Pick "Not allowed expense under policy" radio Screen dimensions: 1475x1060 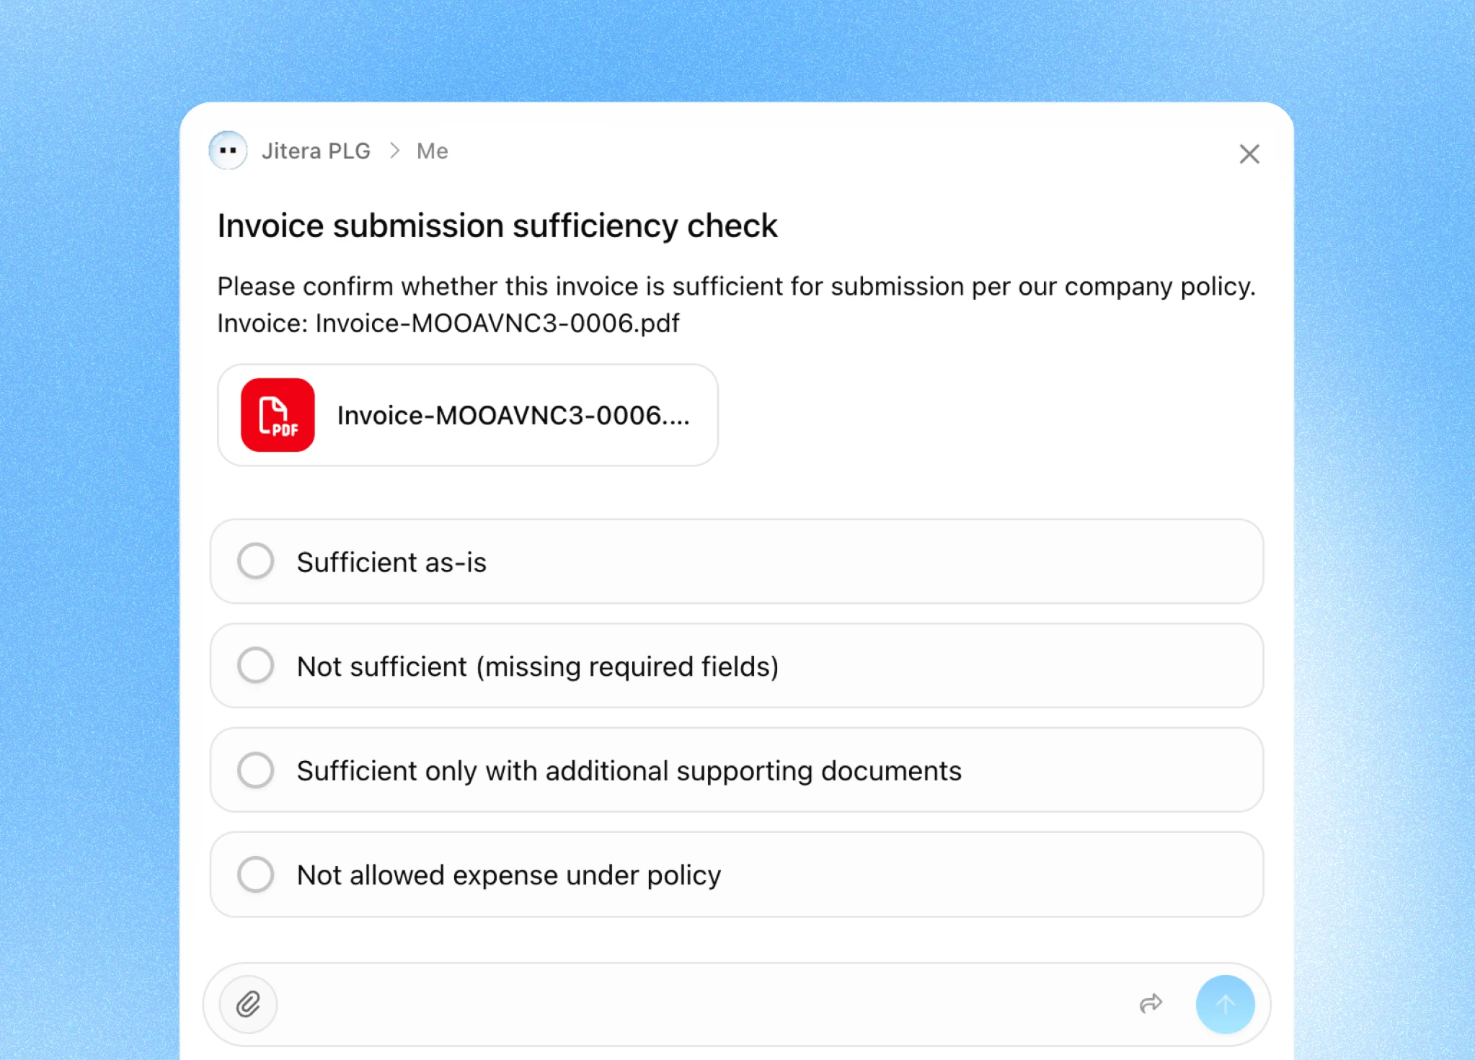(x=256, y=874)
